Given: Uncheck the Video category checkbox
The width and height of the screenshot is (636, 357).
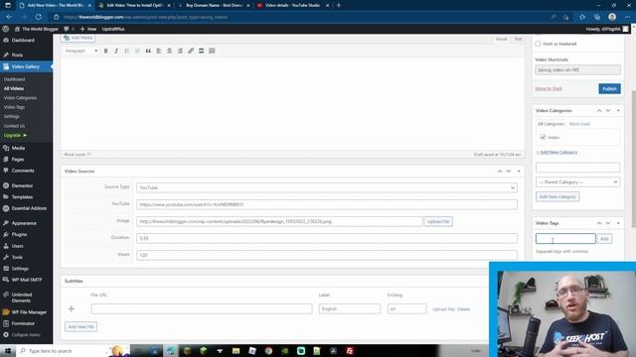Looking at the screenshot, I should 543,137.
